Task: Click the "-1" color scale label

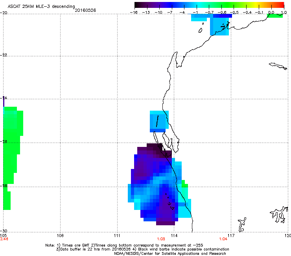Action: [195, 13]
